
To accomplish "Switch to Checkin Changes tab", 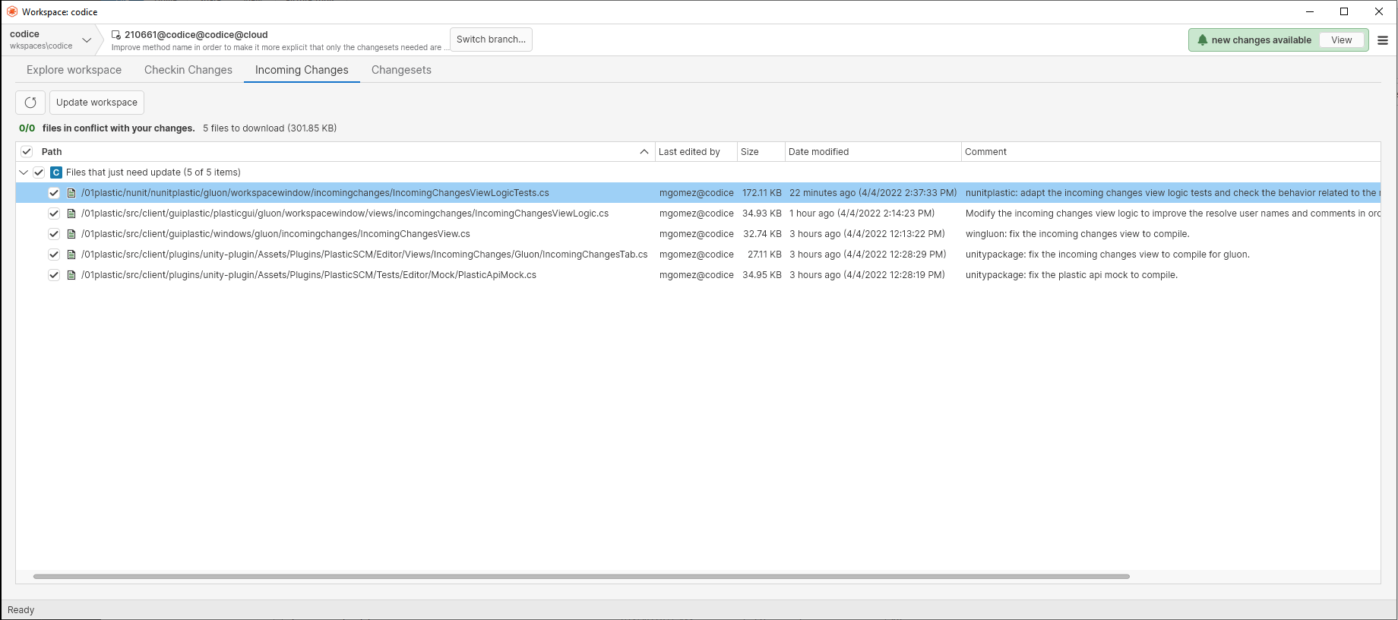I will click(188, 70).
